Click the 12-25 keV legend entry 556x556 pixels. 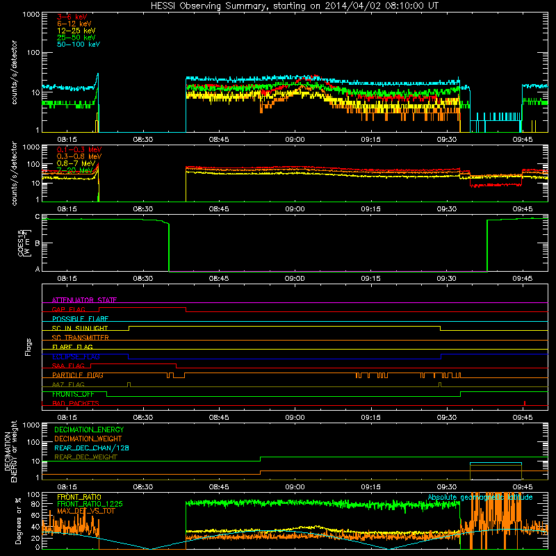76,31
